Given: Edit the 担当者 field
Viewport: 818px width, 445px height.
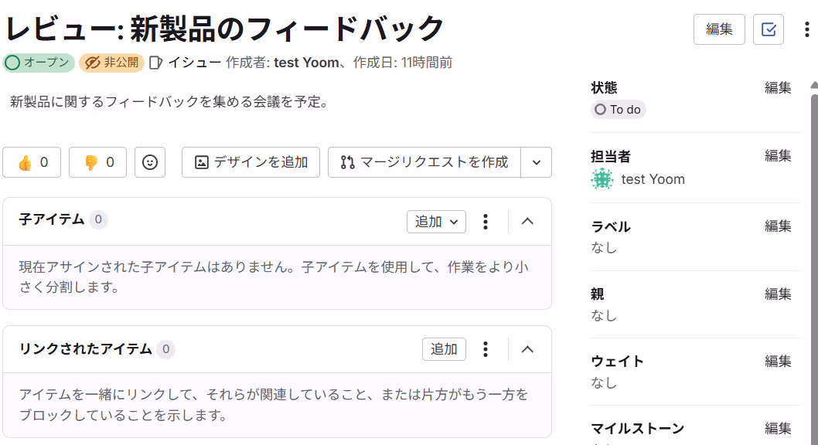Looking at the screenshot, I should [778, 156].
